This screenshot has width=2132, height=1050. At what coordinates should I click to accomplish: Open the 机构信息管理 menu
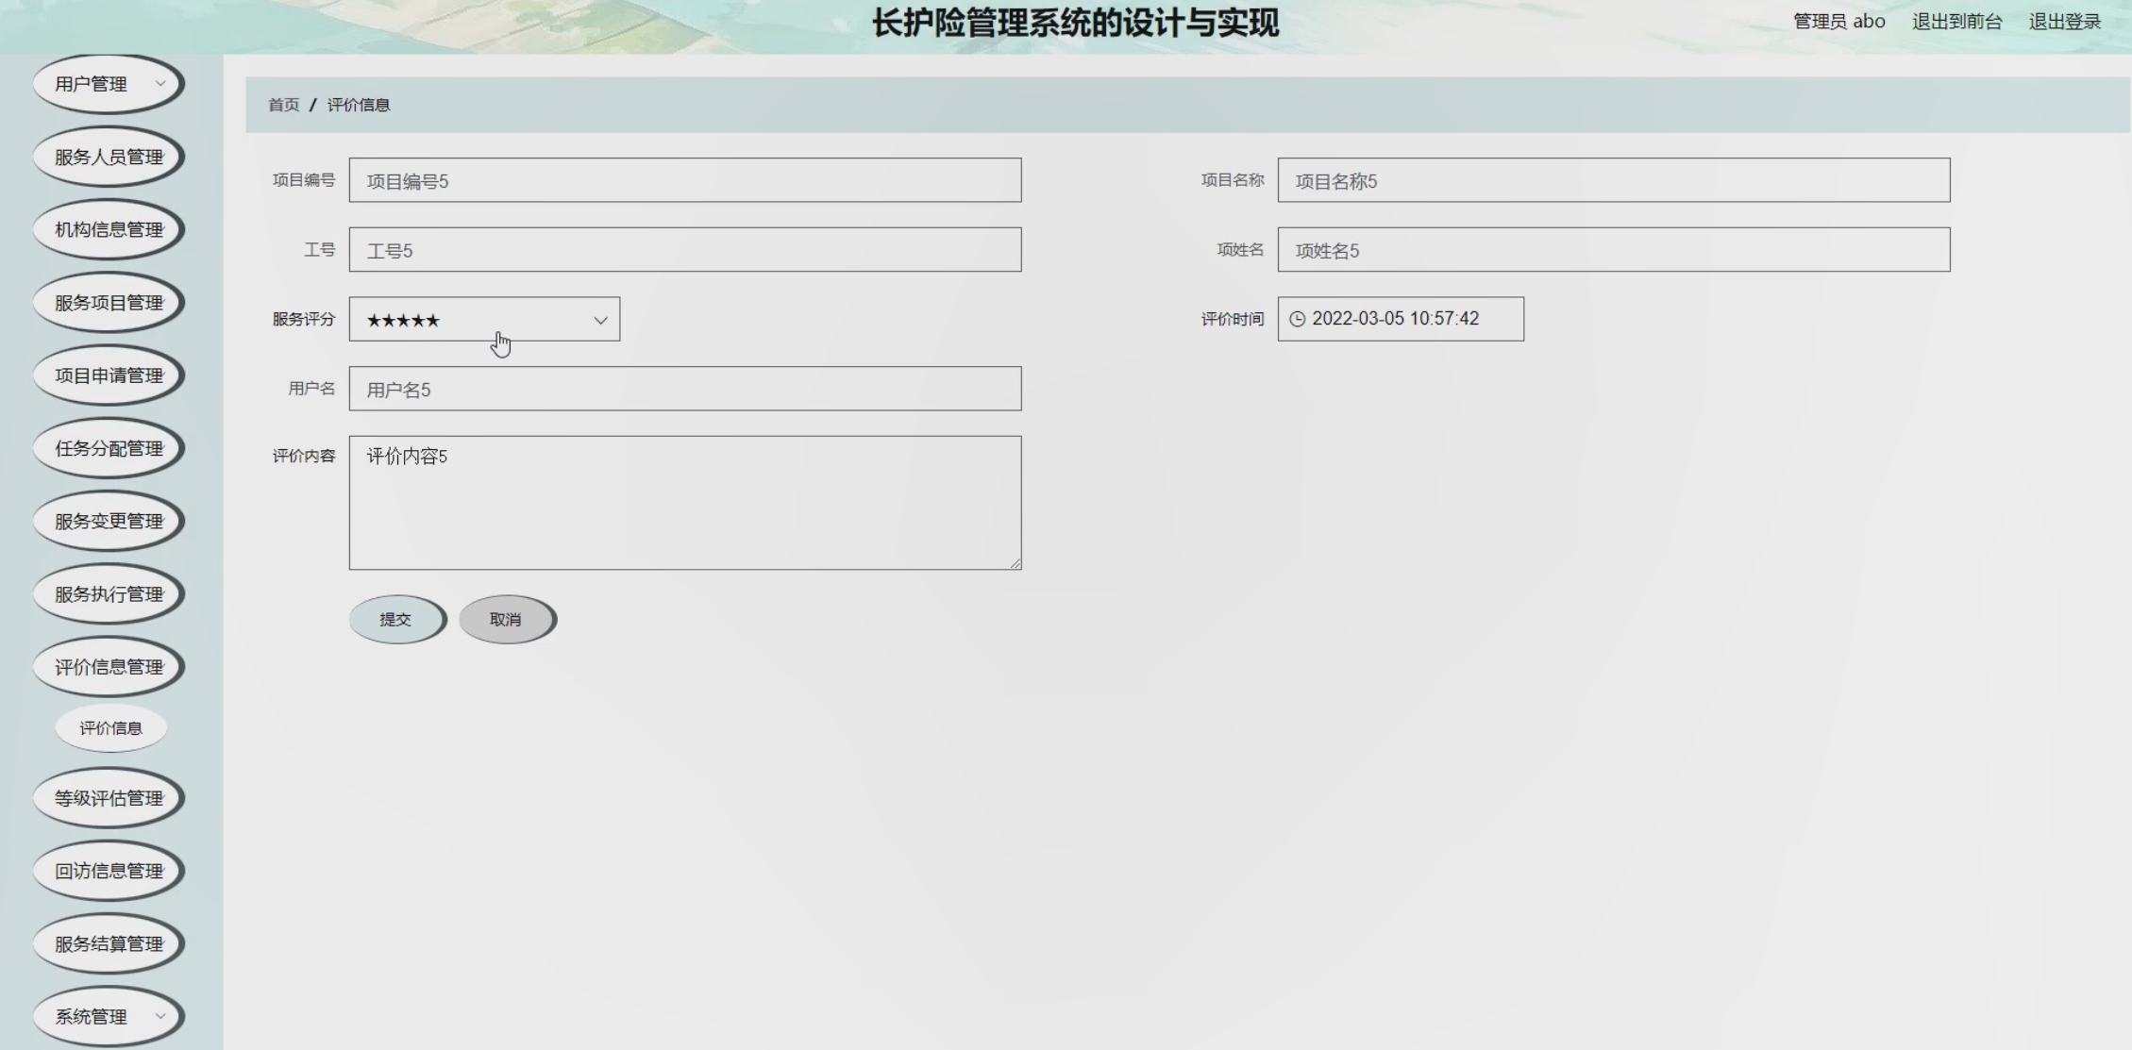pos(109,229)
